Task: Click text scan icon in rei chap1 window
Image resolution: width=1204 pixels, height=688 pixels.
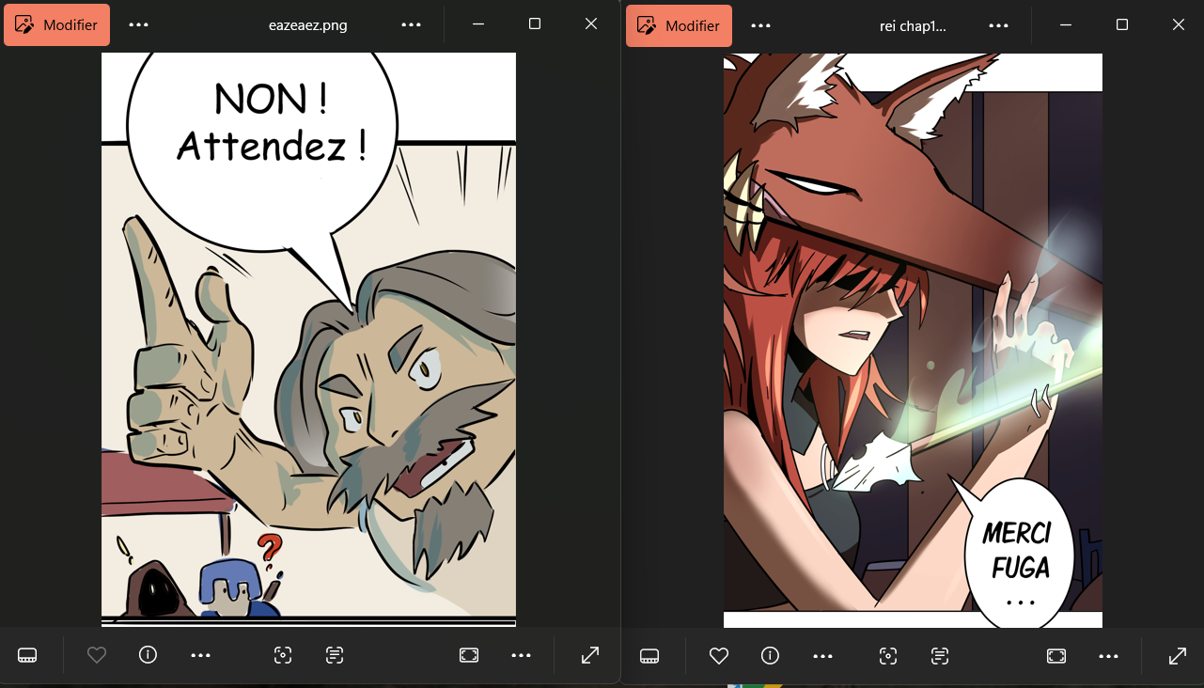Action: 940,655
